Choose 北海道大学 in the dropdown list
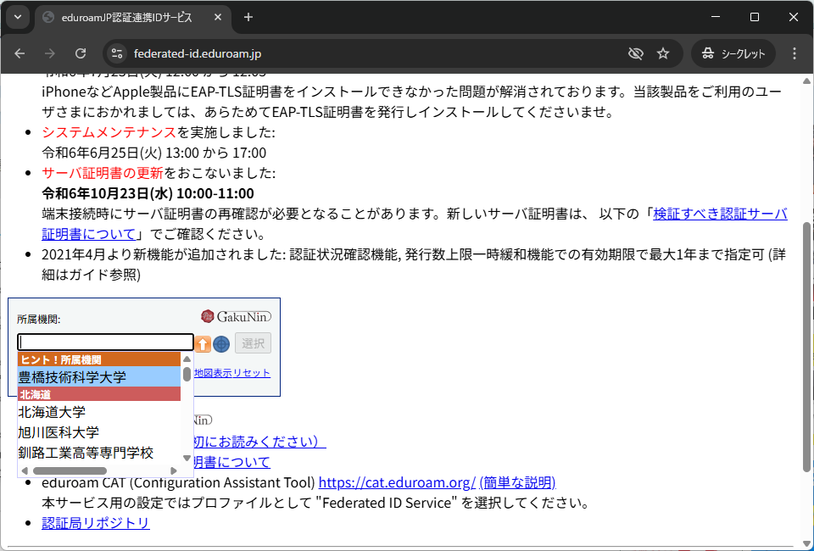This screenshot has width=814, height=551. pos(53,412)
